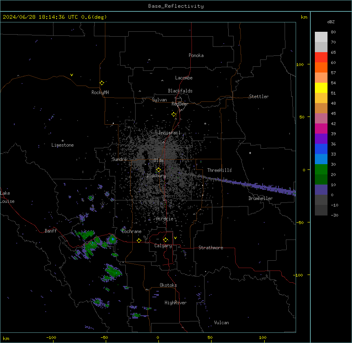Select the yellow diamond marker right of Cochrane

point(139,240)
